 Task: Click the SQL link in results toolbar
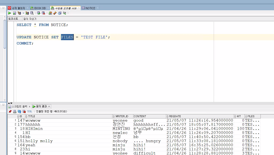(x=30, y=112)
